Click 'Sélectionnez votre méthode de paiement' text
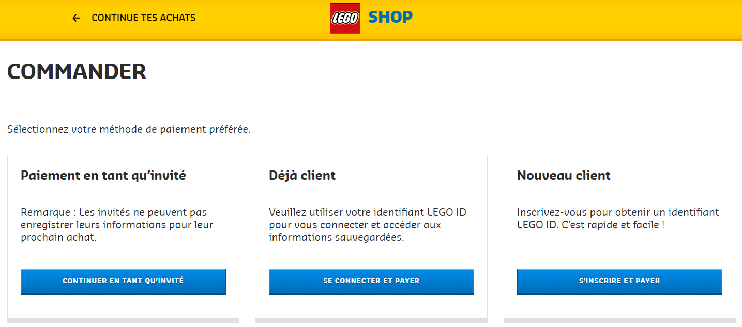Screen dimensions: 742x327 click(x=129, y=129)
